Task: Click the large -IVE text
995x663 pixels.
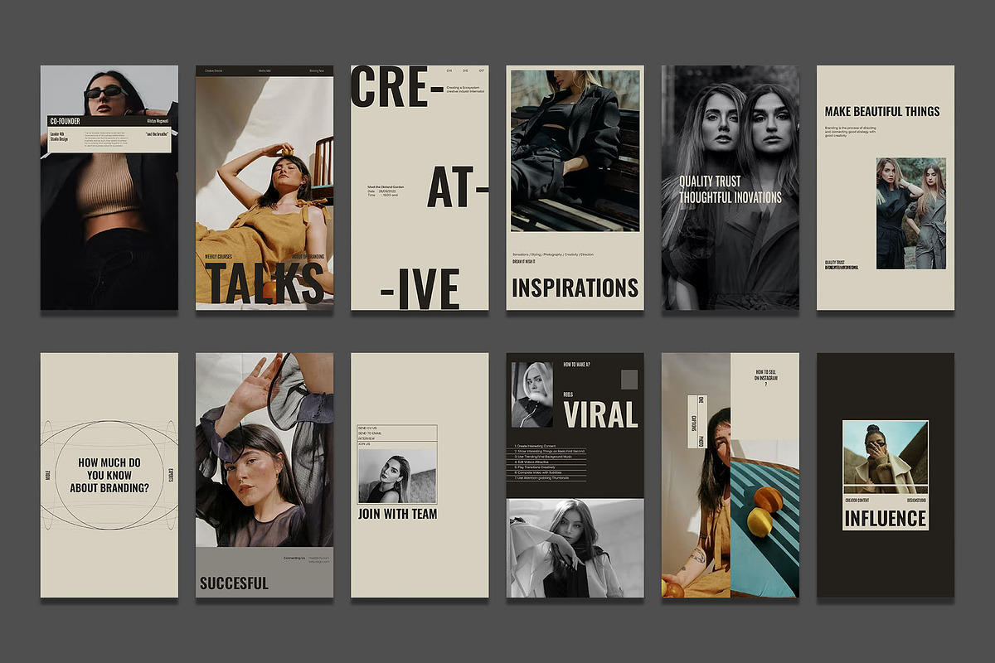Action: (420, 288)
